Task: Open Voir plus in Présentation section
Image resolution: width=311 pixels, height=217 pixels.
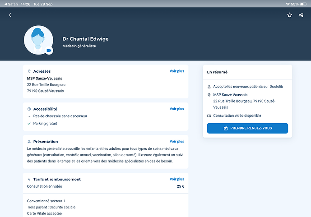Action: (x=177, y=141)
